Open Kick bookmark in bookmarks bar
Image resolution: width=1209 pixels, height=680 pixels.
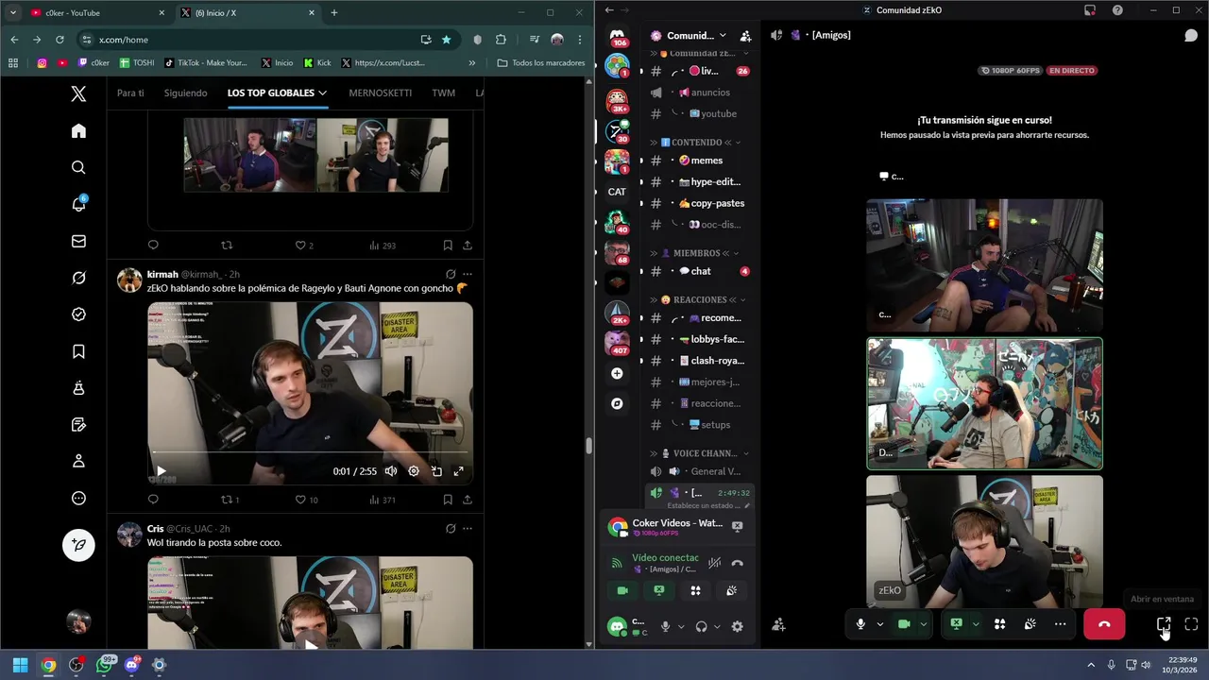click(317, 63)
